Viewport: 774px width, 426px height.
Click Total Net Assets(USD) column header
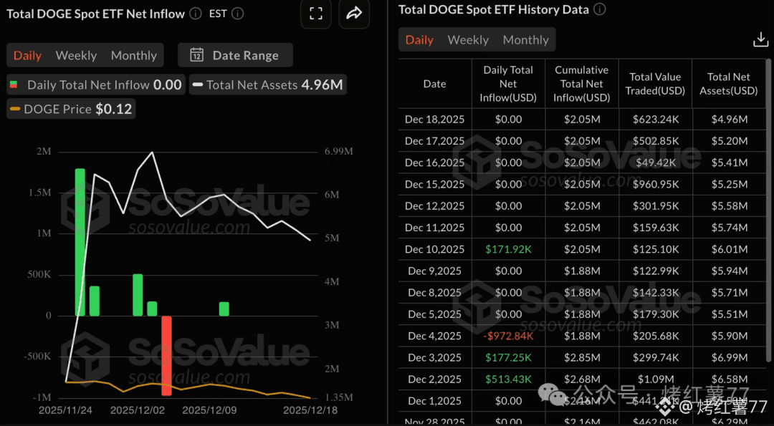pyautogui.click(x=729, y=84)
